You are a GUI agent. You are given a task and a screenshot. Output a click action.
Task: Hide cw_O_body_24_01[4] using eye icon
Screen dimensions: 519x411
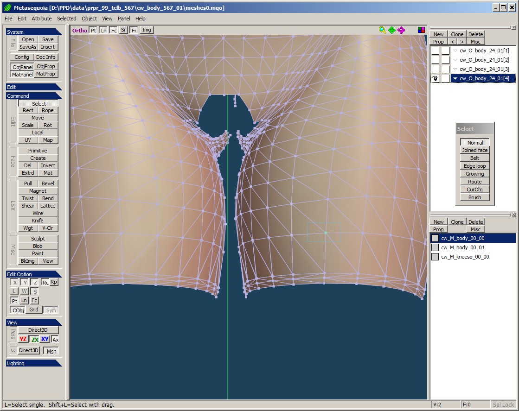point(435,79)
